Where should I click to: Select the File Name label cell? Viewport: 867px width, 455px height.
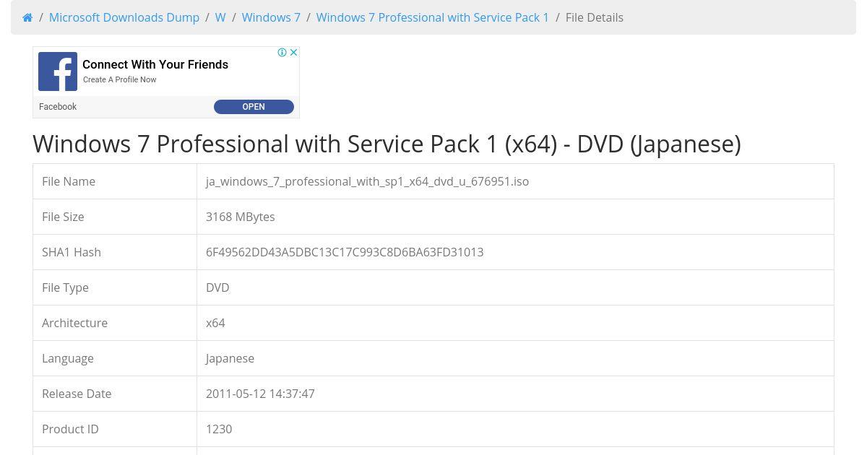coord(115,181)
